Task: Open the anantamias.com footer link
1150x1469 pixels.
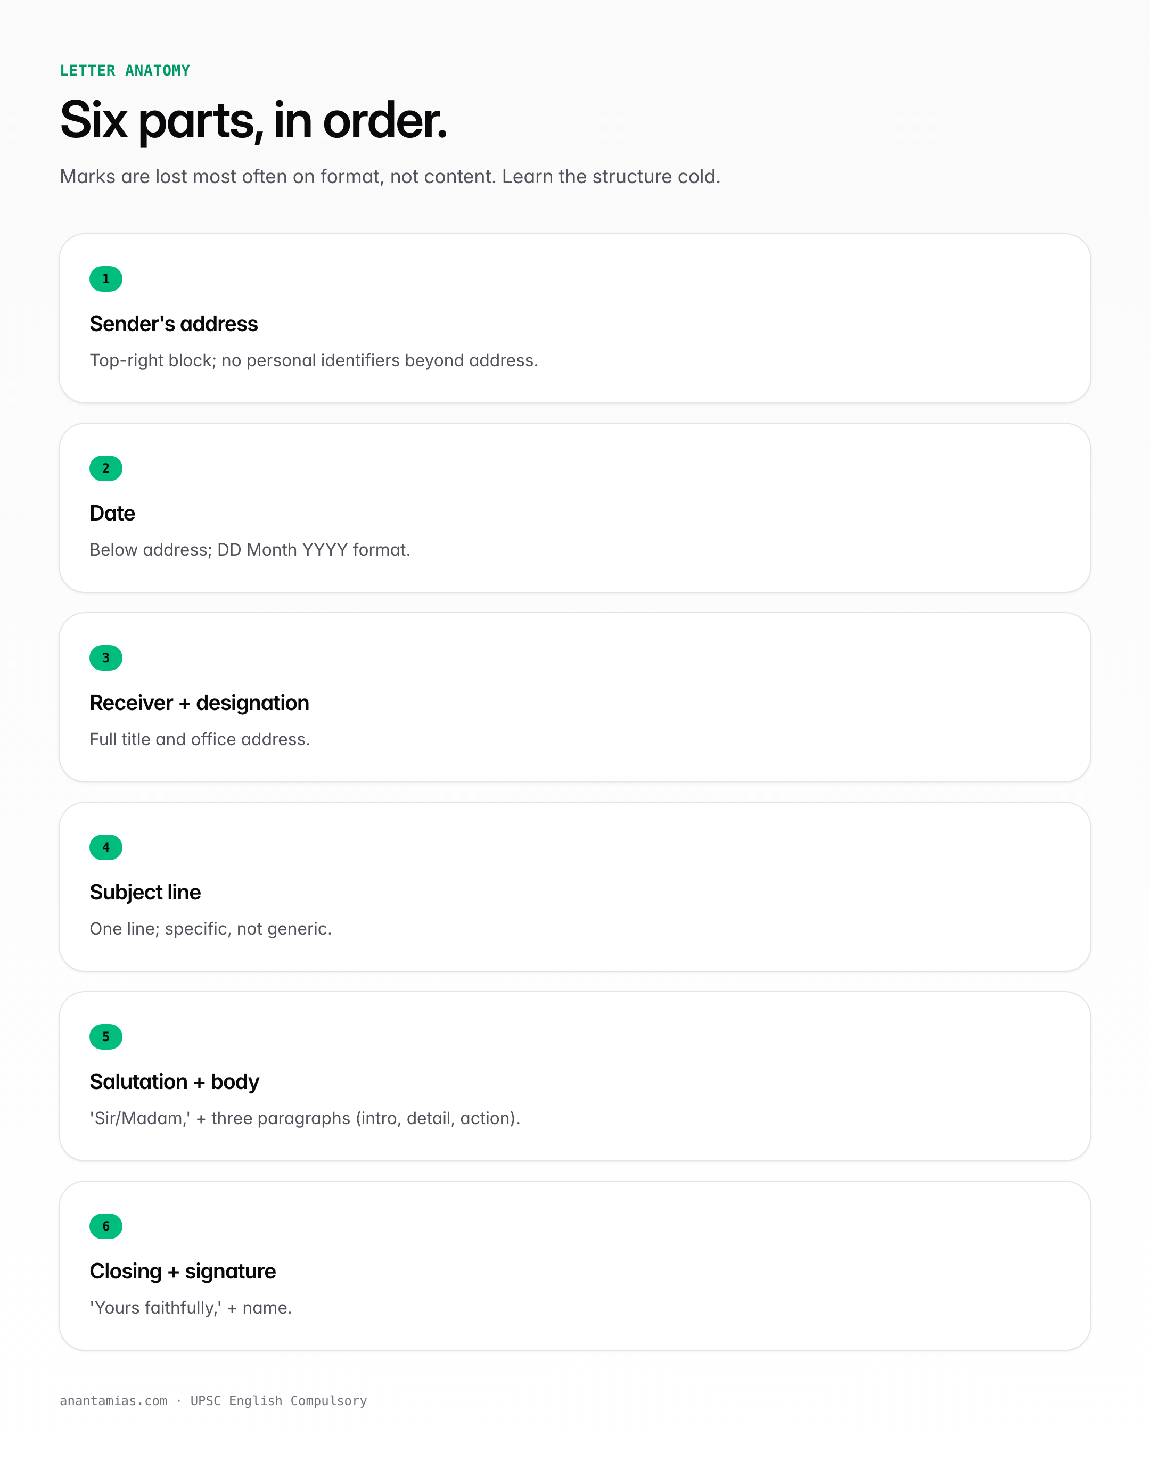Action: [x=114, y=1400]
